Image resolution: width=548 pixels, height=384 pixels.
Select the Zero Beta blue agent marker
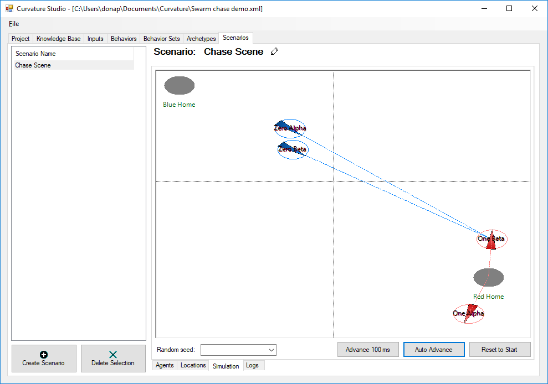click(x=293, y=149)
